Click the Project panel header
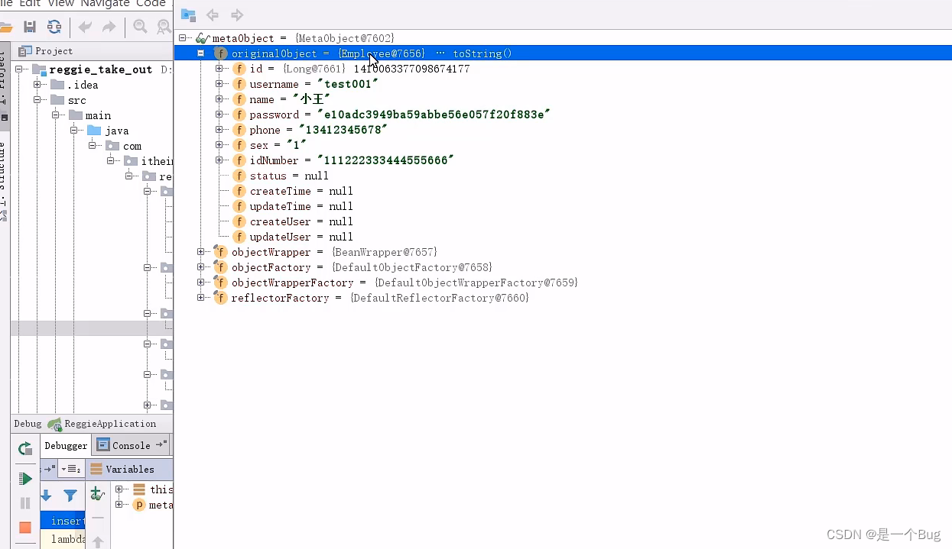 [92, 51]
